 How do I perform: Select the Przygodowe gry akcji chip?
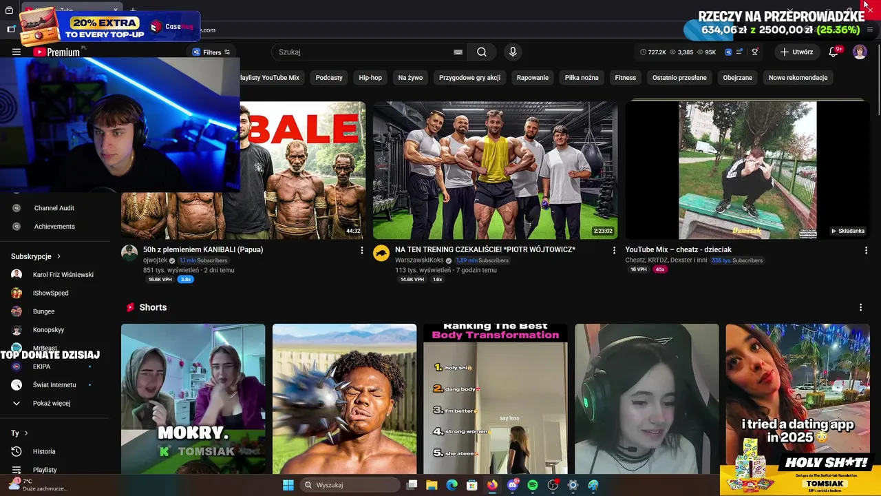[469, 78]
